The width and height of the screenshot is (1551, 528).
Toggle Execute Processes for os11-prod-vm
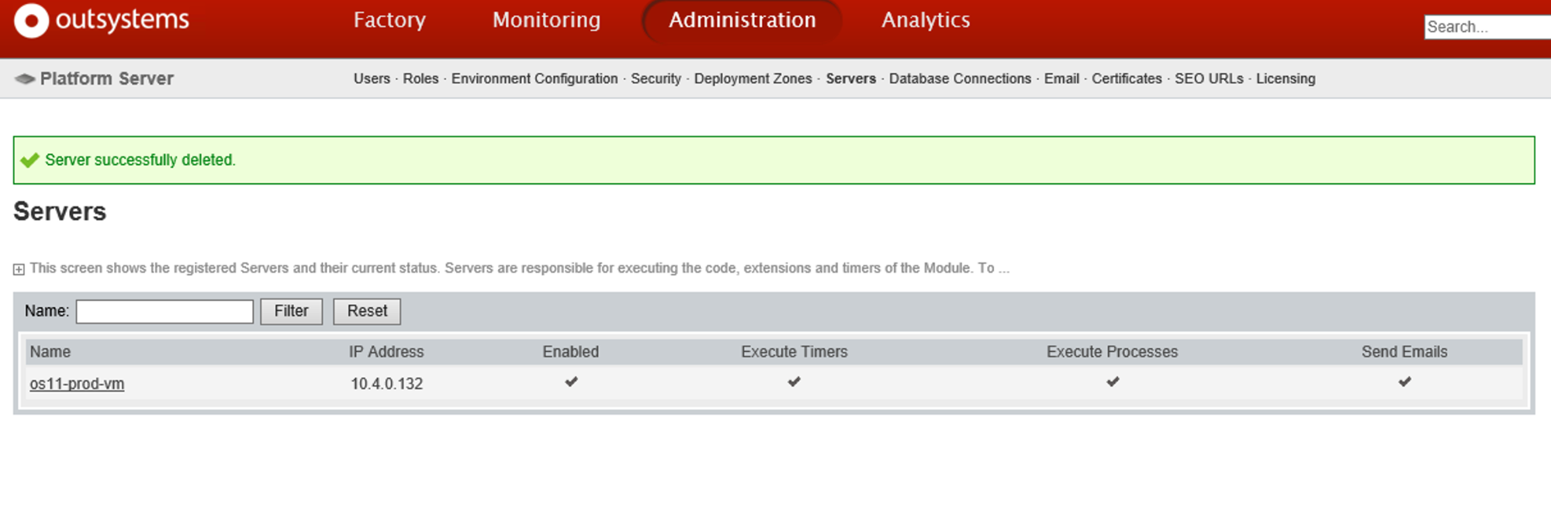point(1113,381)
